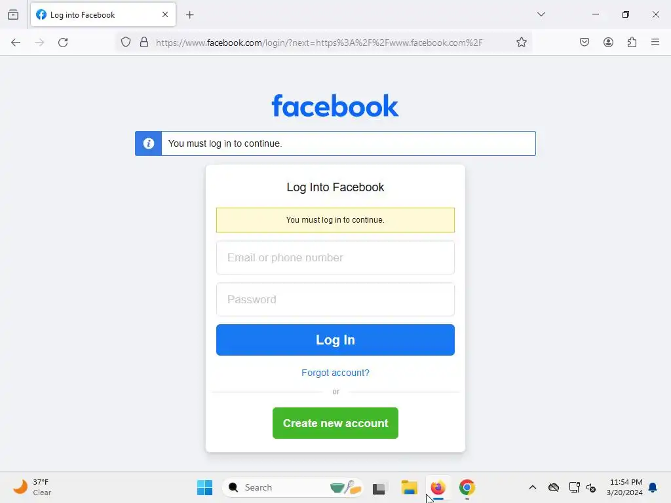Focus the Password field
Screen dimensions: 671x503
point(335,299)
